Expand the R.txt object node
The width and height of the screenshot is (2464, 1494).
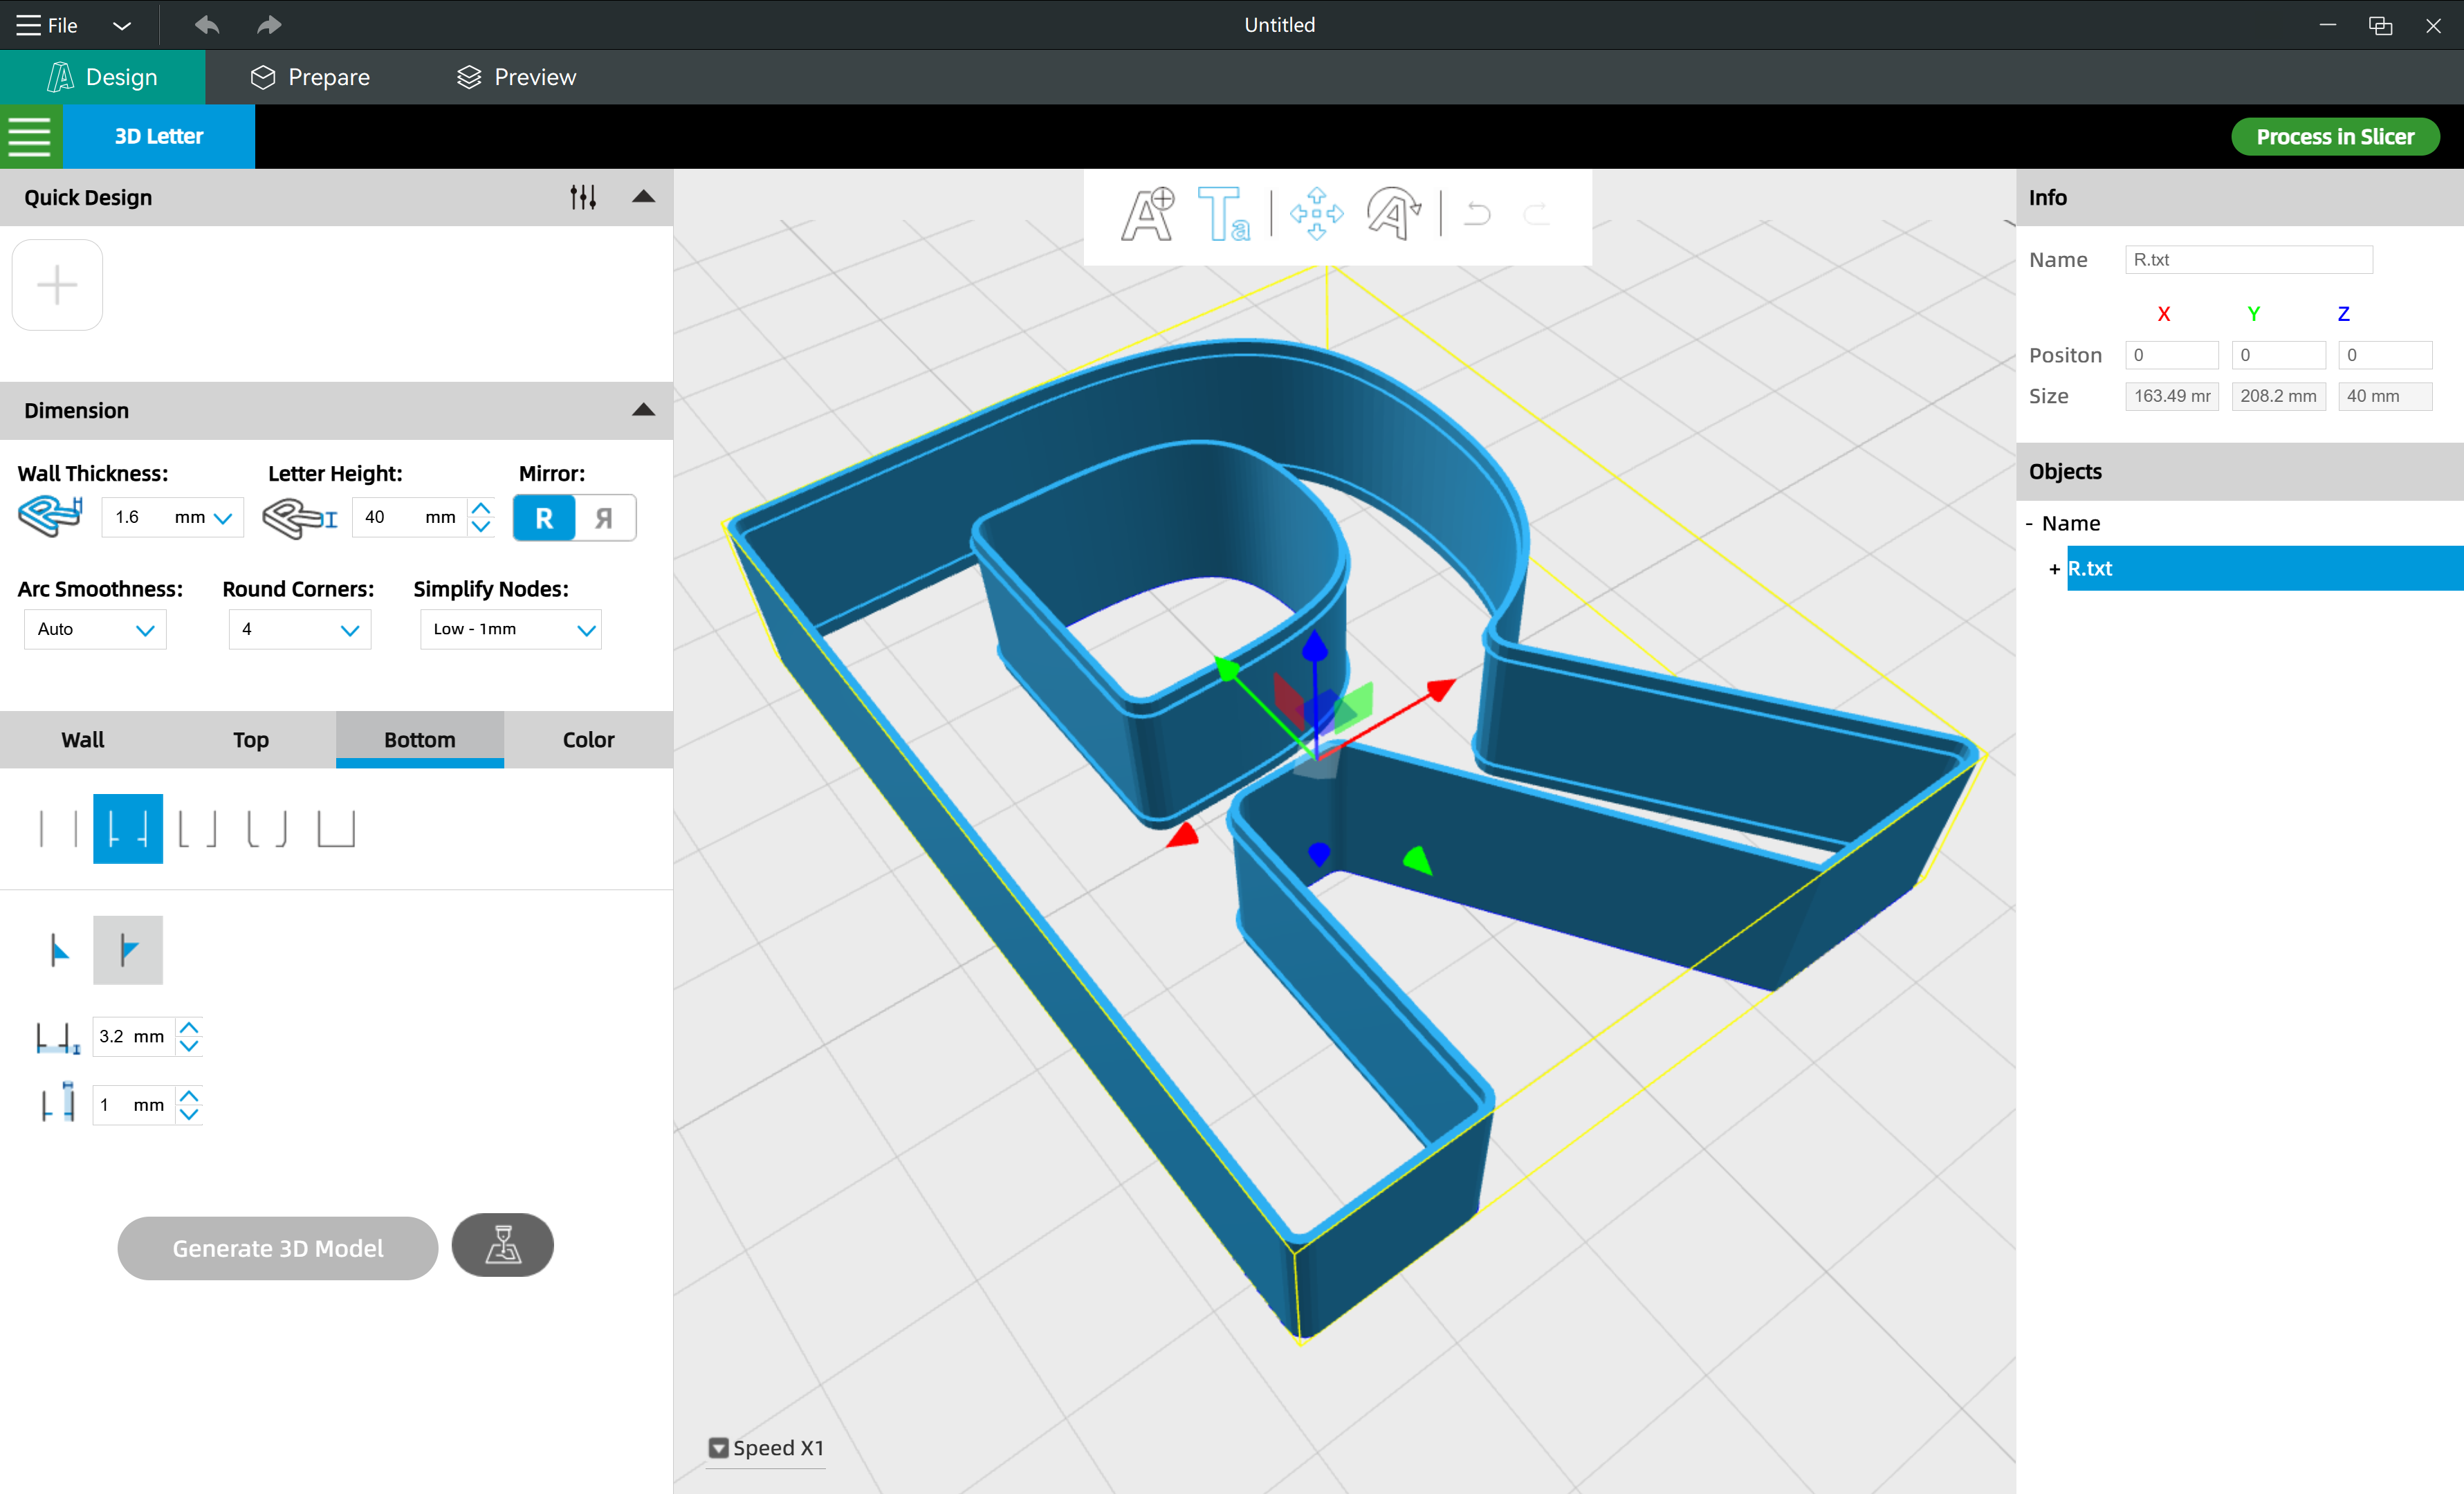point(2054,569)
